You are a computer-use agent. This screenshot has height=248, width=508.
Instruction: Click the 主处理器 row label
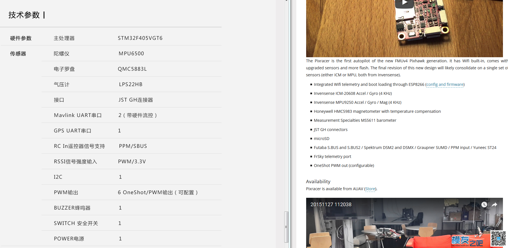point(64,38)
